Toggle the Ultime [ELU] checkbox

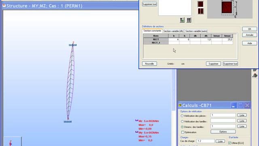(229, 143)
